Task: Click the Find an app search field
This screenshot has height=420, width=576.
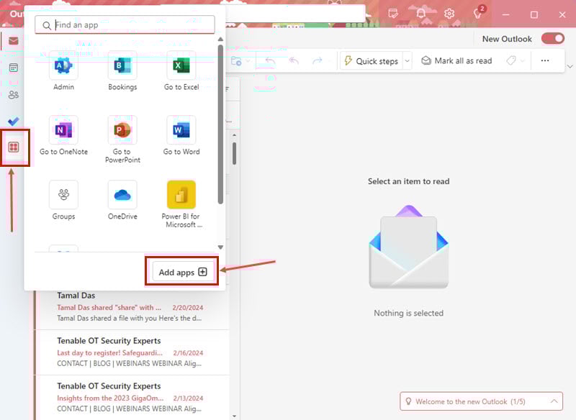Action: (125, 25)
